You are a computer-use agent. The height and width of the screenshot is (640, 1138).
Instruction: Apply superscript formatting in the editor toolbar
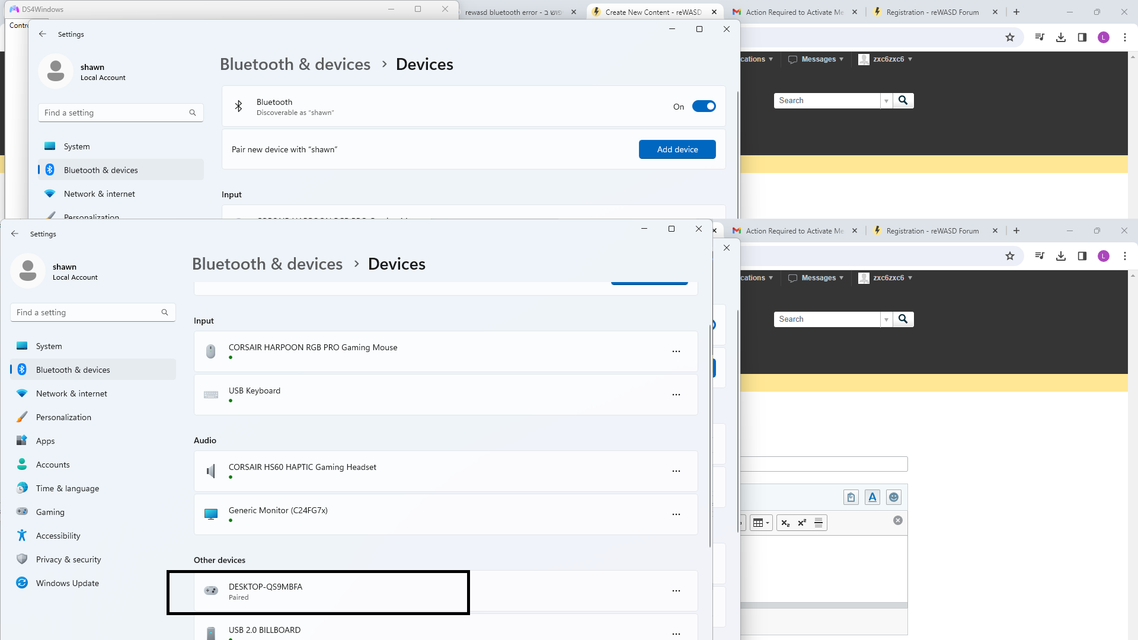click(802, 523)
